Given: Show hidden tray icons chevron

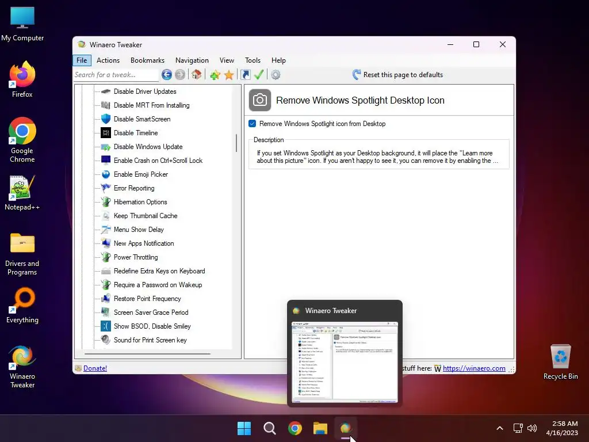Looking at the screenshot, I should coord(500,428).
